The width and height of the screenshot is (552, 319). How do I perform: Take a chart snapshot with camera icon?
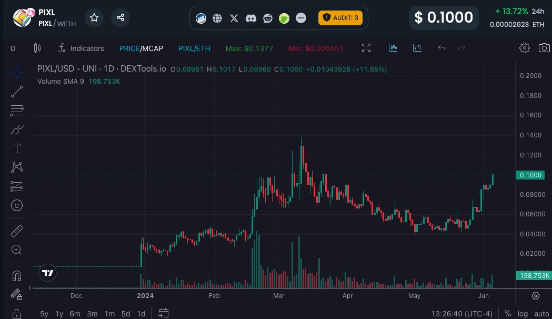(x=544, y=48)
